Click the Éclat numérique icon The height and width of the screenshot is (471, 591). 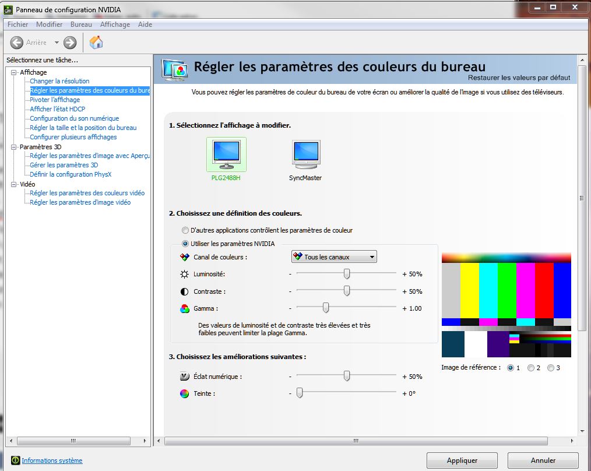tap(184, 377)
